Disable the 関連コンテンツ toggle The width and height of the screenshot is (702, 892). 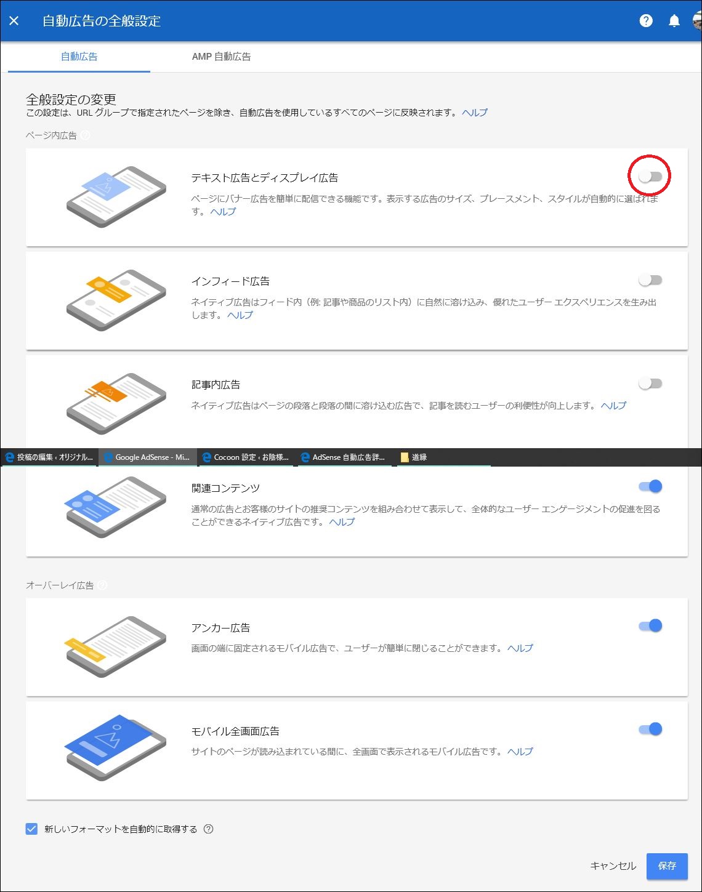[650, 486]
